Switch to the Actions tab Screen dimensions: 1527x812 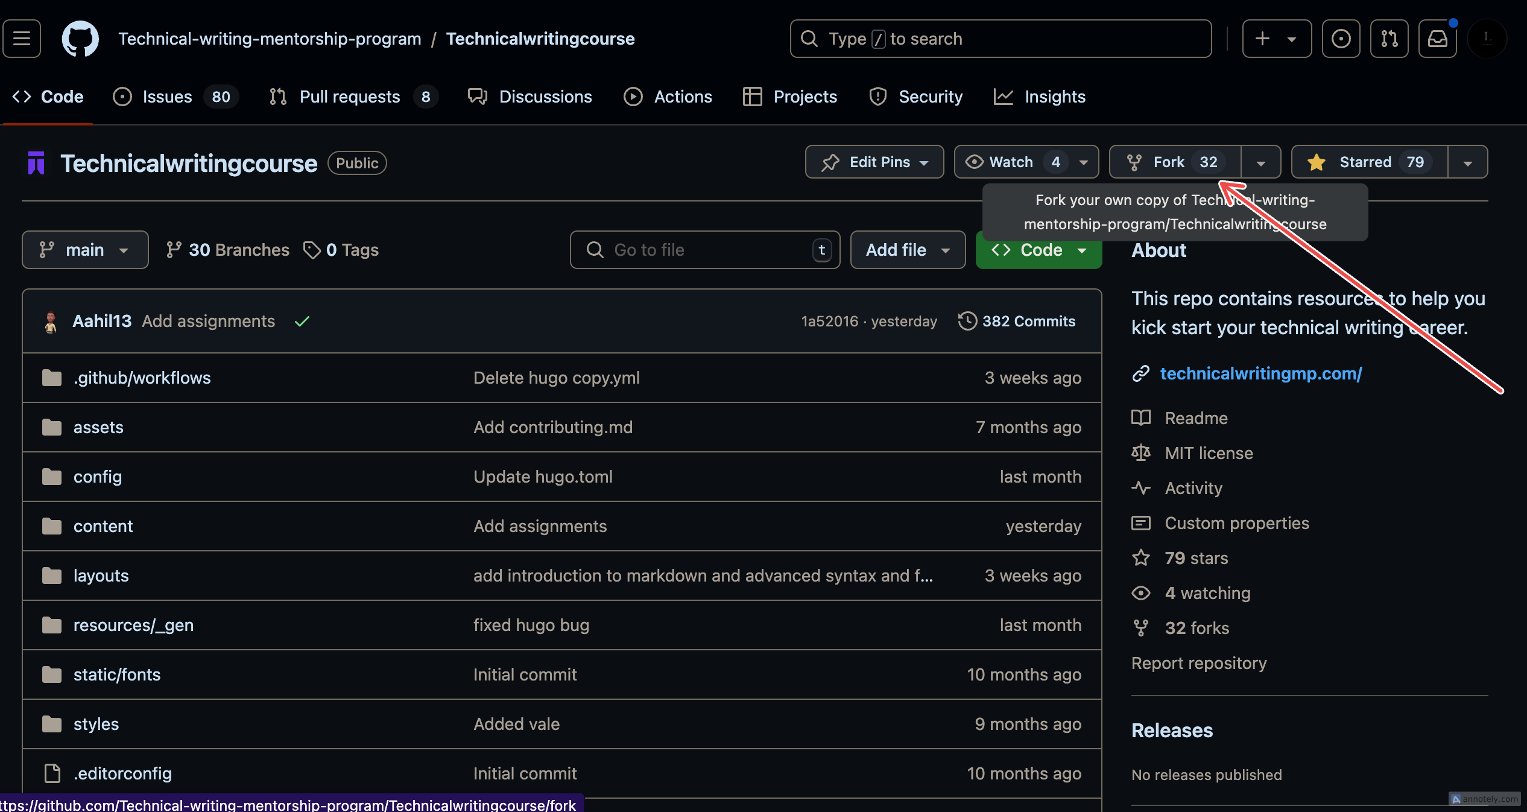[x=668, y=97]
